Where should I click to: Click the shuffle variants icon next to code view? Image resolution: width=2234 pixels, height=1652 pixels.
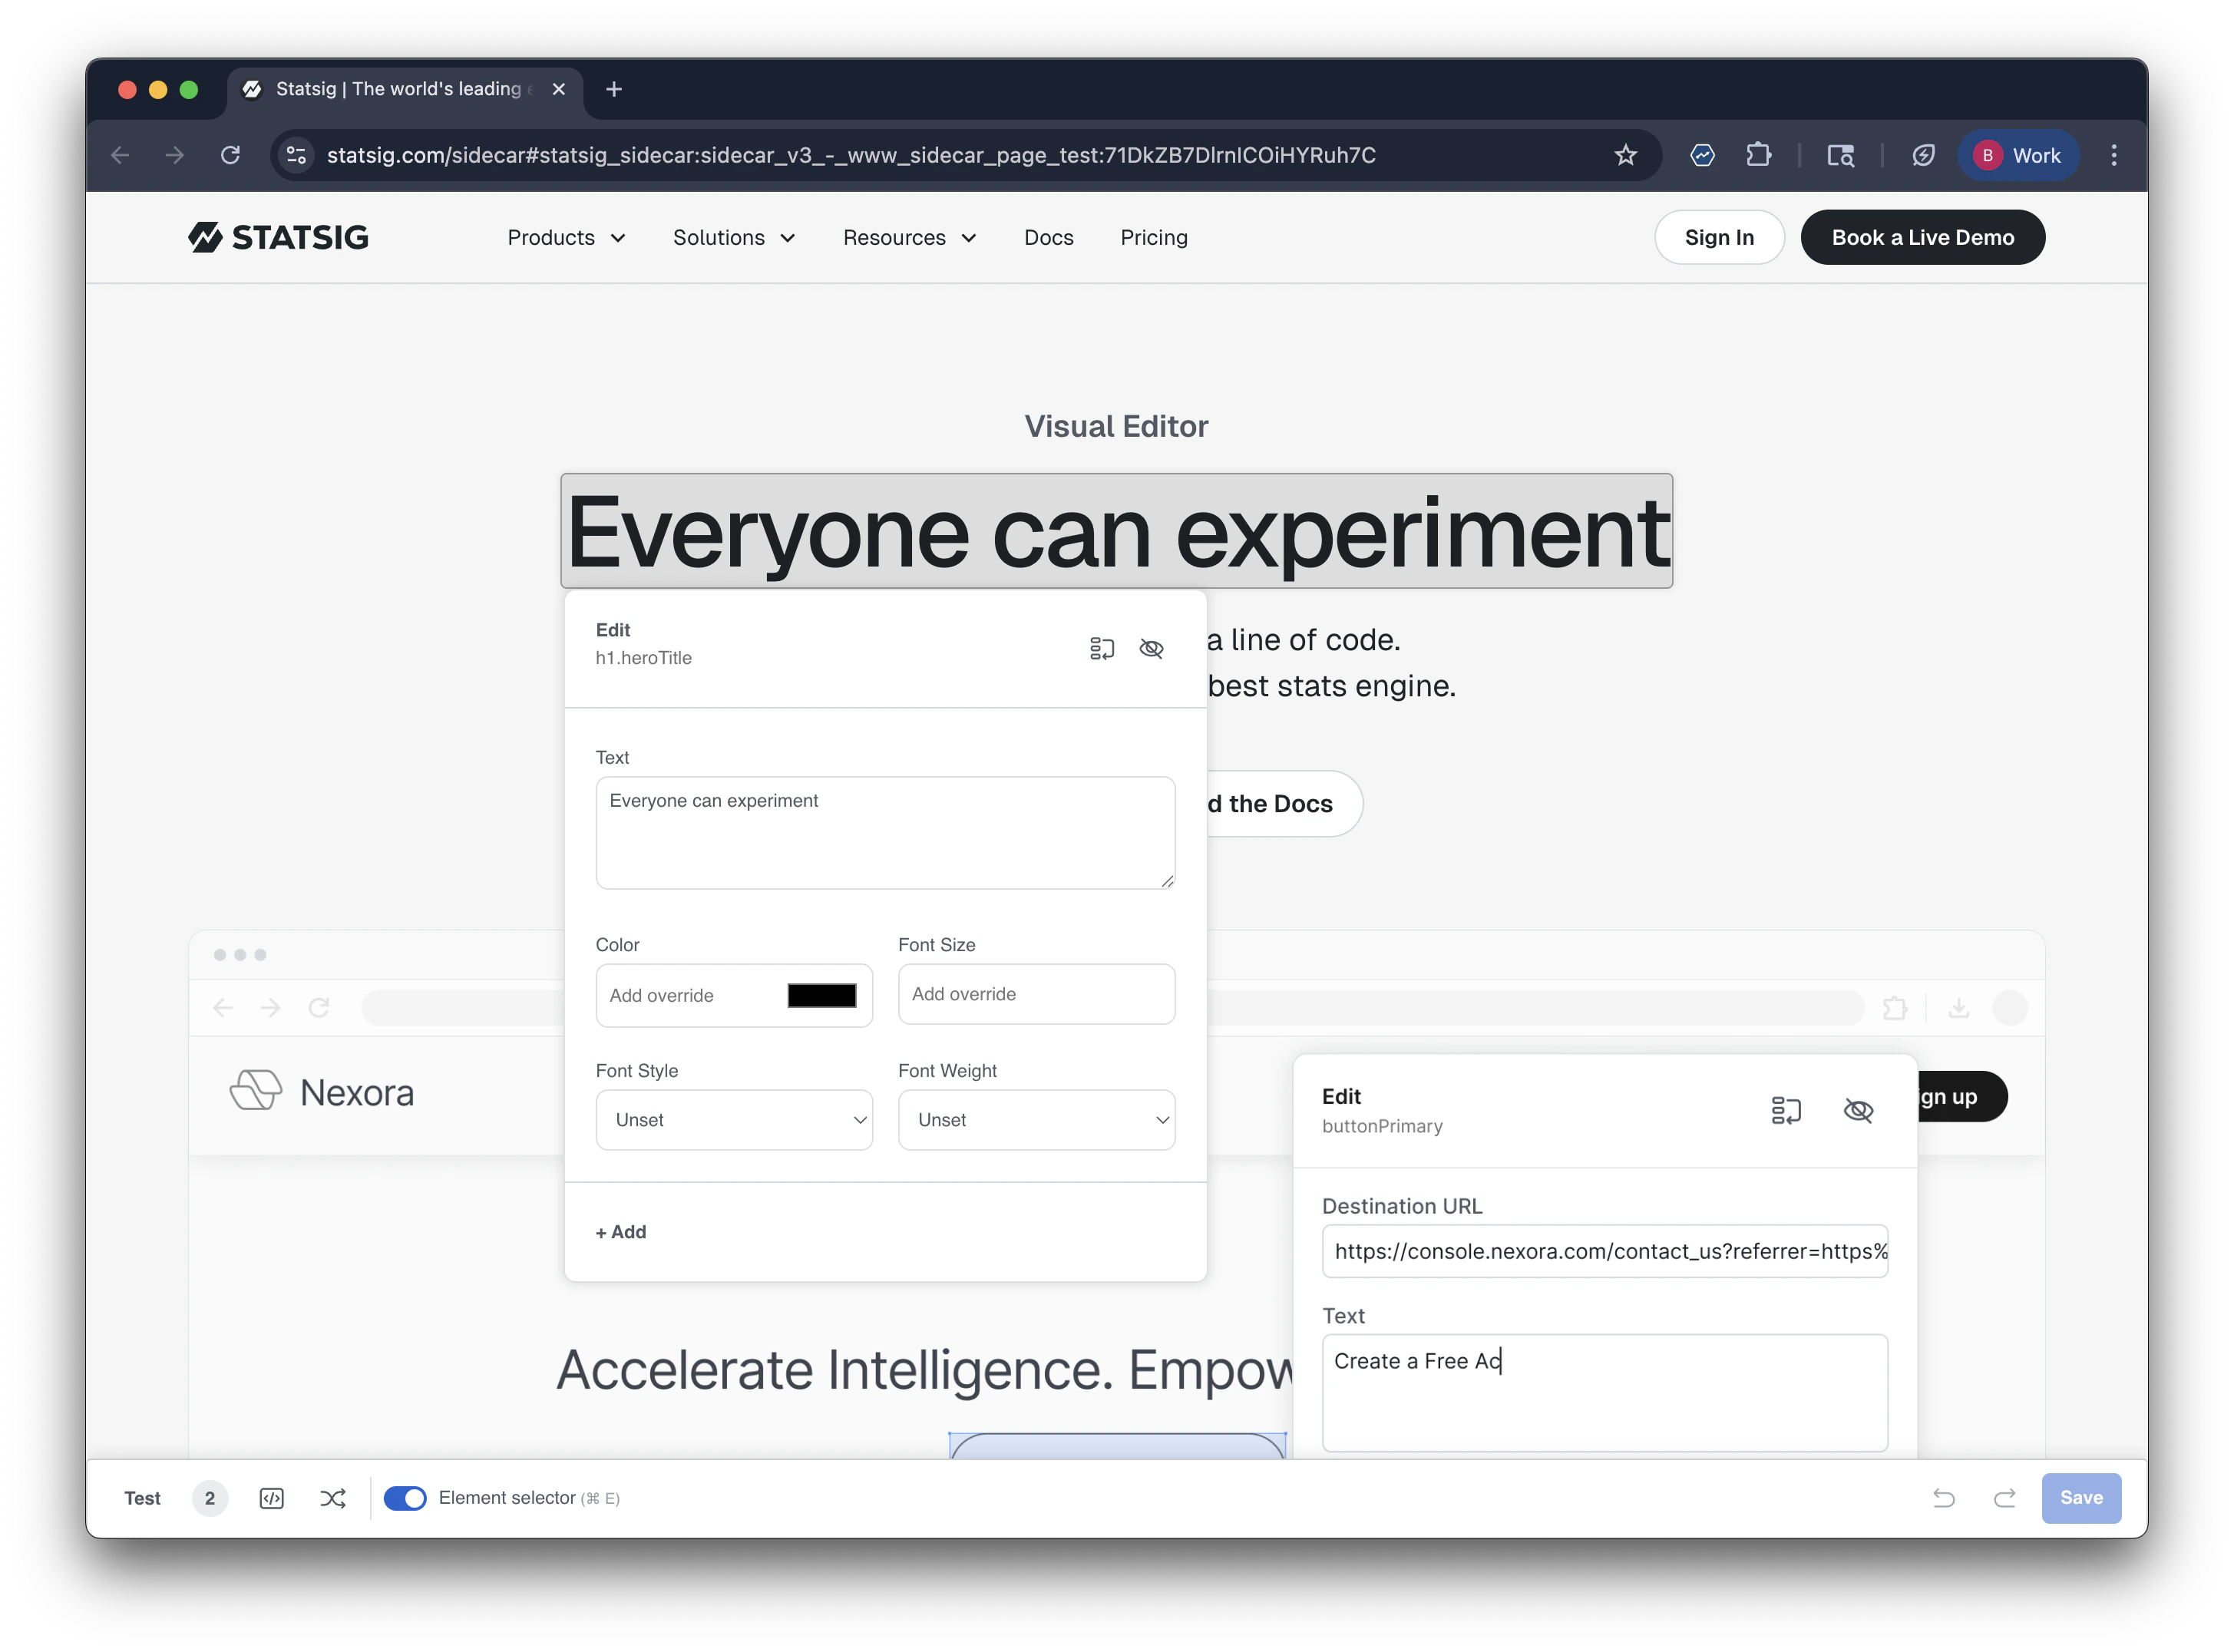pos(334,1497)
